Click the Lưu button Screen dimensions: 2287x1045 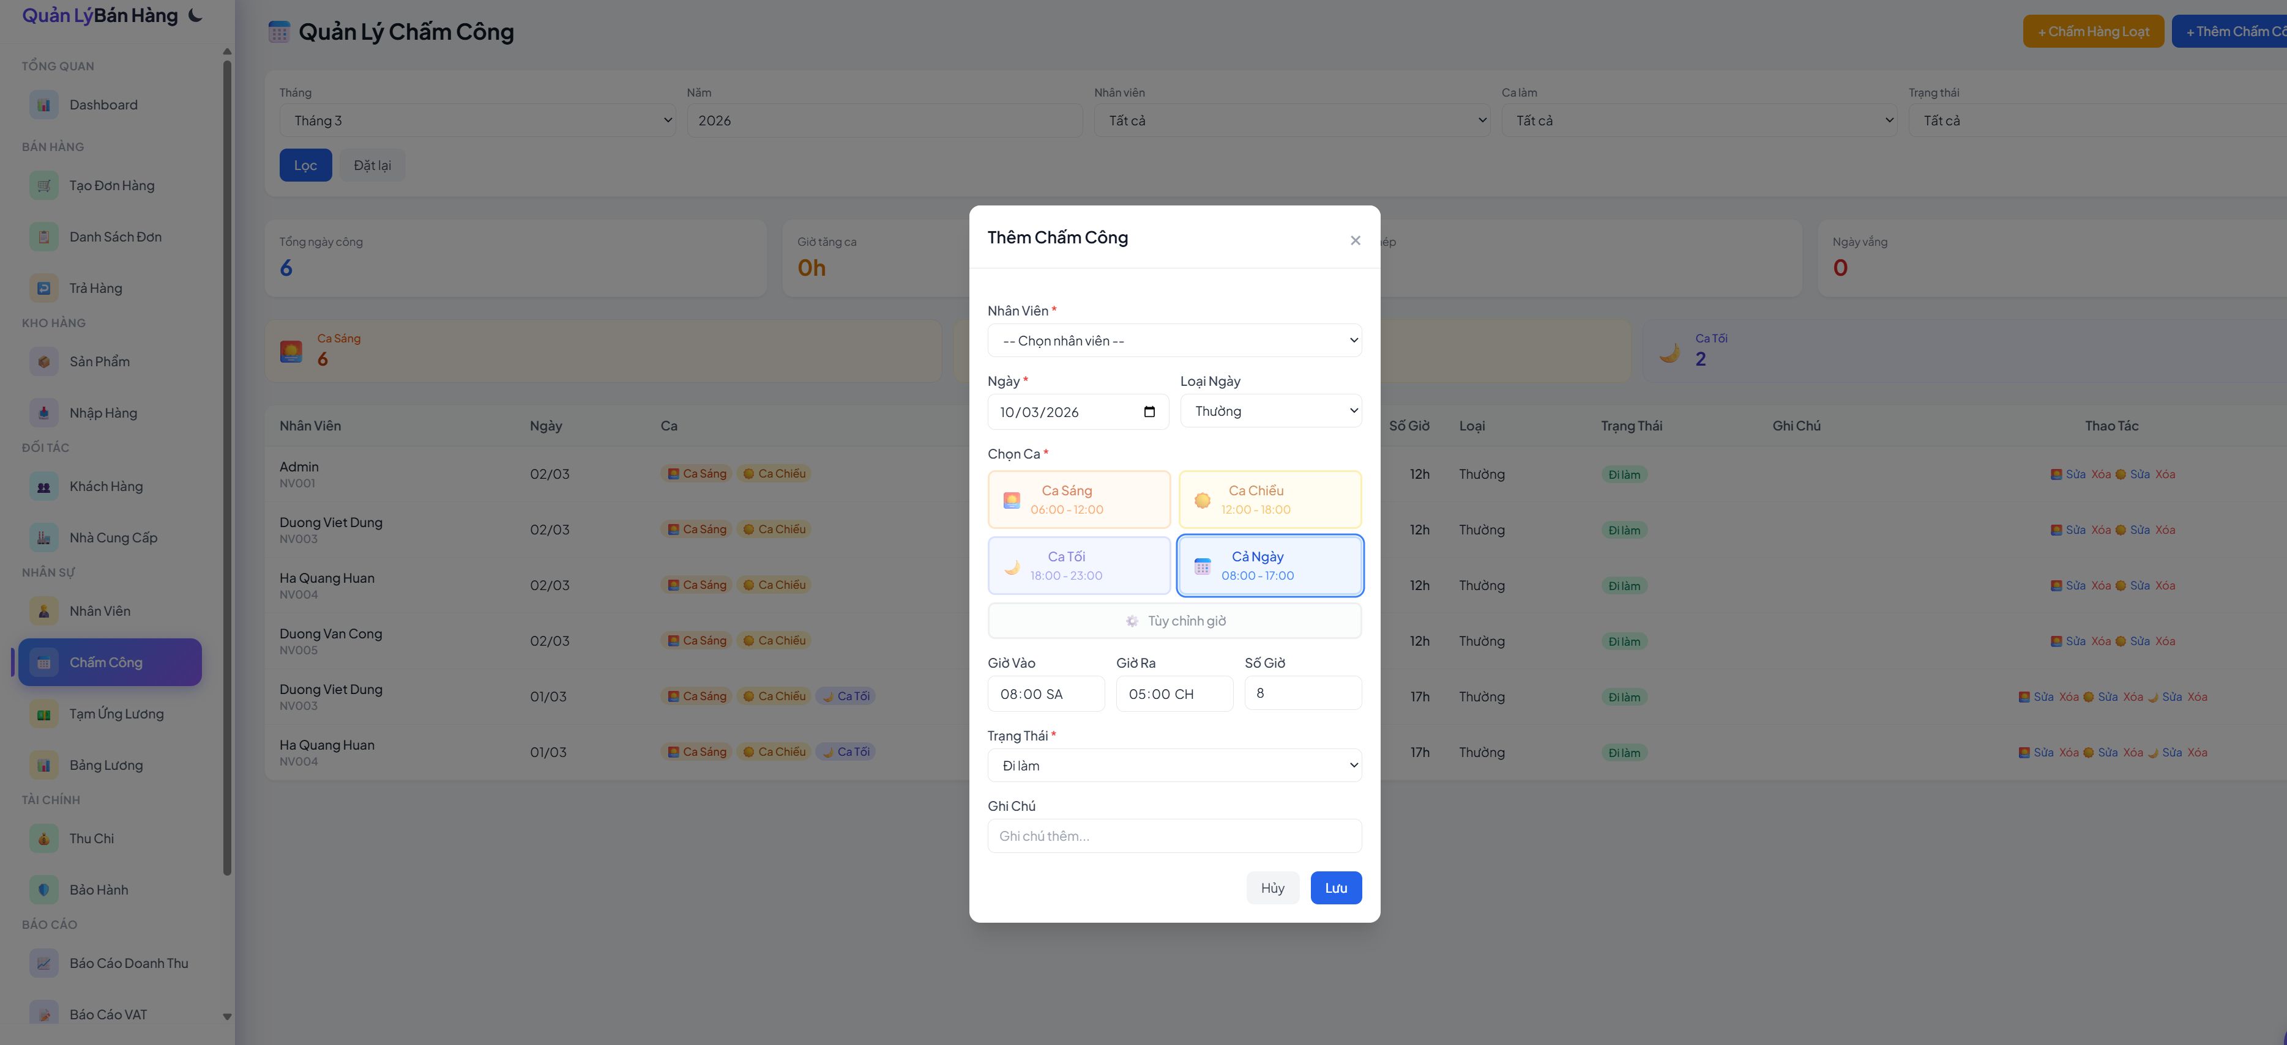(1335, 888)
